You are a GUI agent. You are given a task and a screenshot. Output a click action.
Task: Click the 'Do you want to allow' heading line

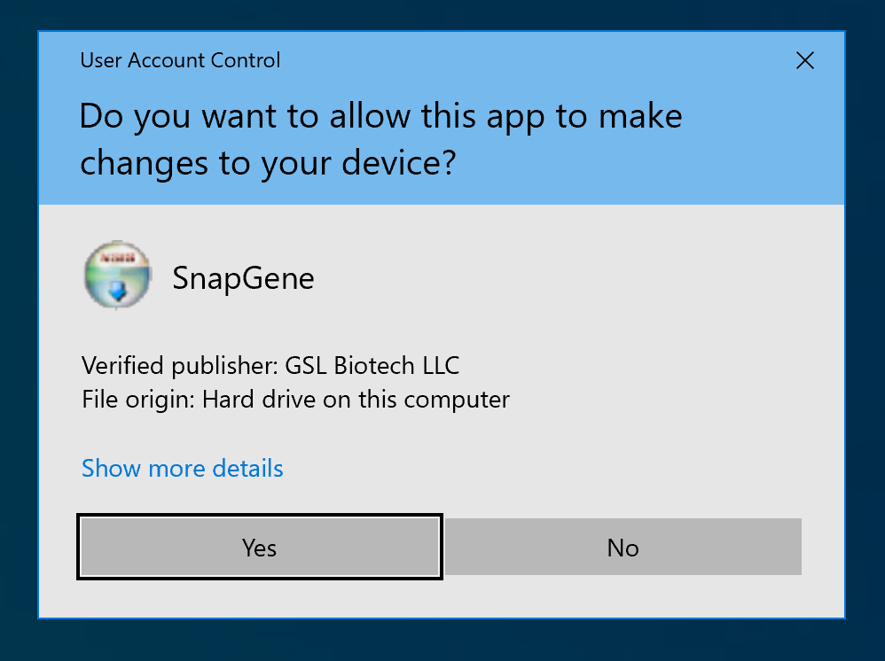pyautogui.click(x=380, y=116)
